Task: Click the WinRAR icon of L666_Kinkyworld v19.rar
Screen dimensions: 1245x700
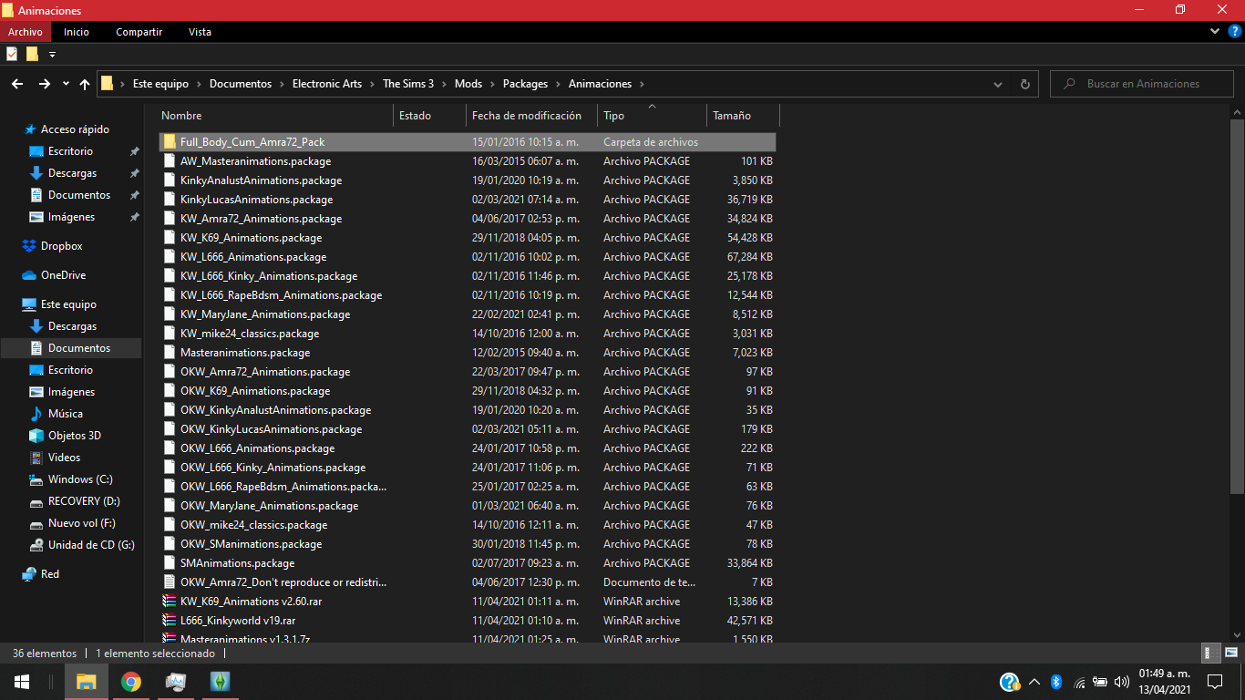Action: coord(169,621)
